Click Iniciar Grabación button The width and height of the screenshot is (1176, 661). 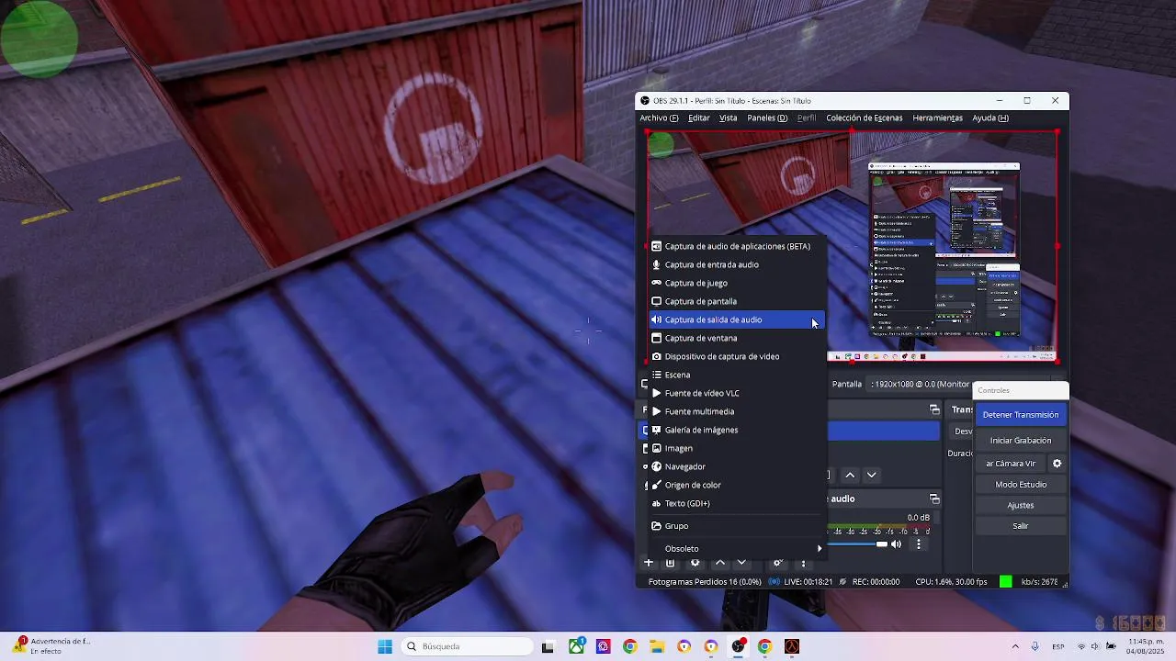coord(1021,441)
